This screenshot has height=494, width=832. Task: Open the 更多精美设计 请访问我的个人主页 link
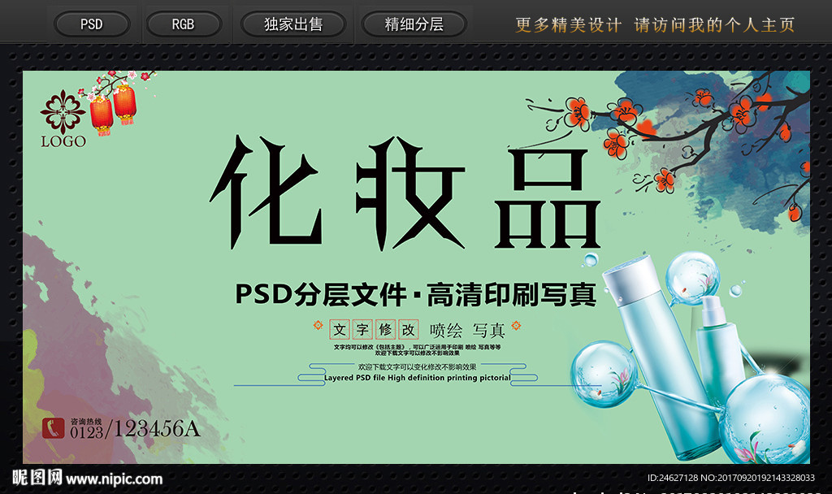[655, 25]
